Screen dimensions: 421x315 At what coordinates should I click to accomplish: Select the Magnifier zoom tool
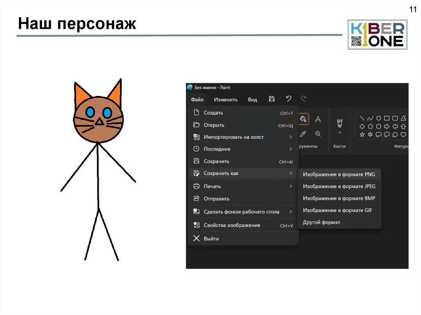click(318, 134)
